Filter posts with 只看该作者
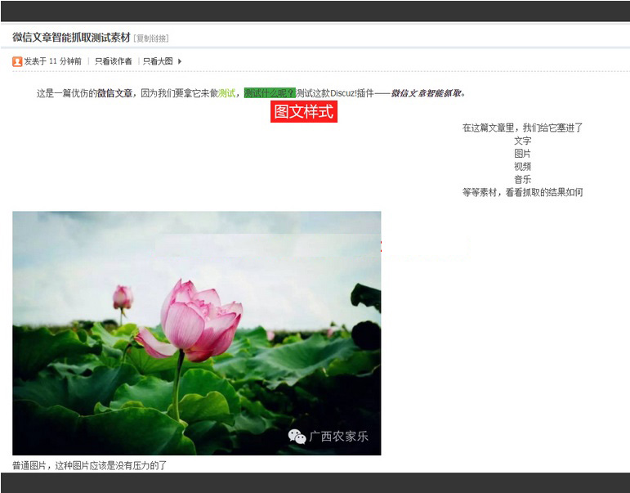Screen dimensions: 630x493 click(113, 61)
